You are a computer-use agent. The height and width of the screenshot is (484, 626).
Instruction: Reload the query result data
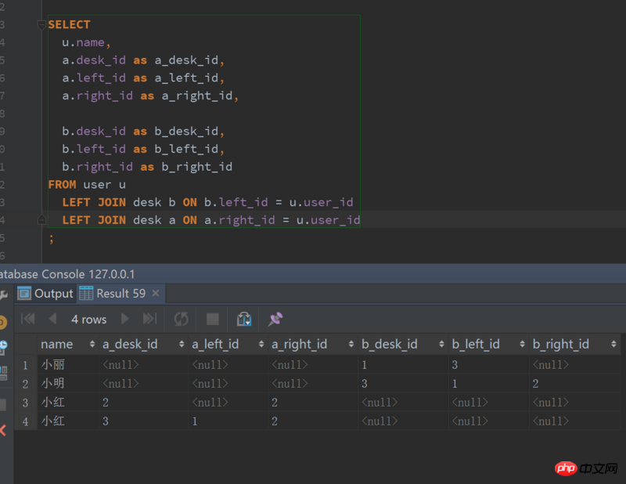(x=182, y=319)
